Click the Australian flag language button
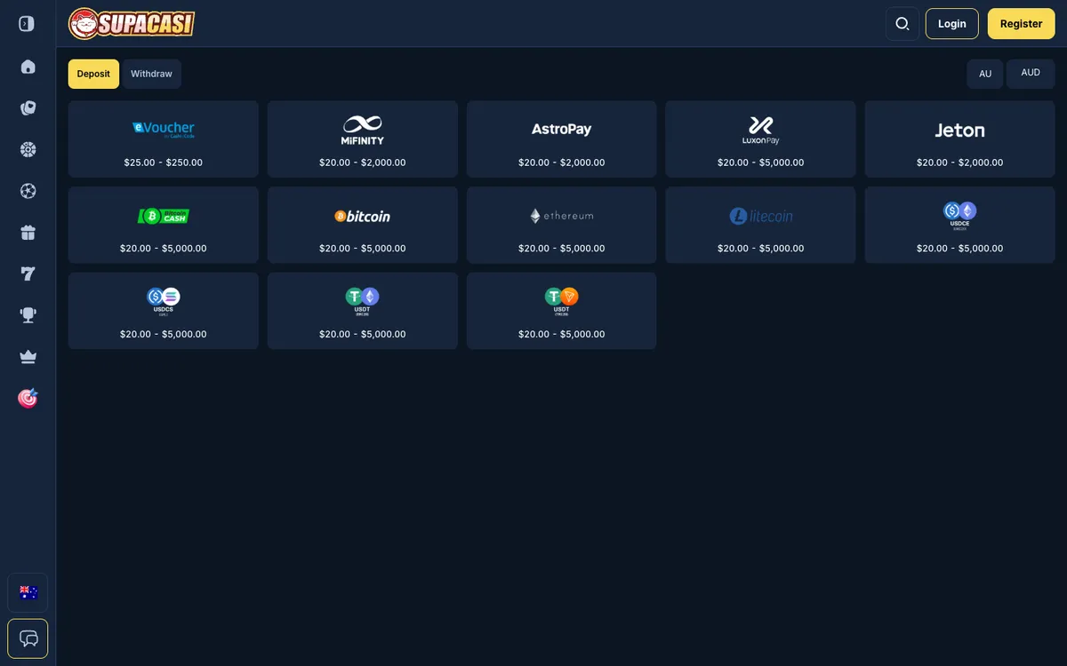 tap(28, 593)
